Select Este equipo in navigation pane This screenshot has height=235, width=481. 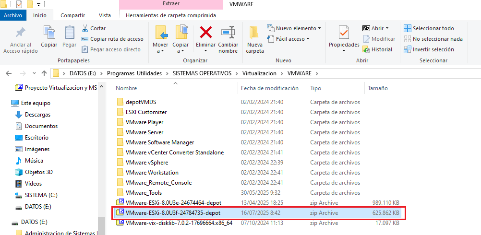click(31, 103)
